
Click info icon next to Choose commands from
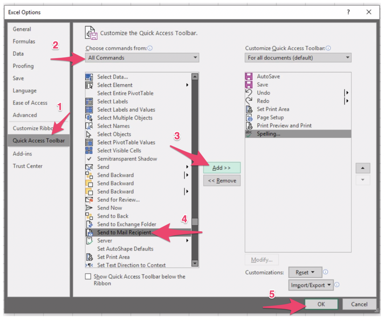click(150, 48)
